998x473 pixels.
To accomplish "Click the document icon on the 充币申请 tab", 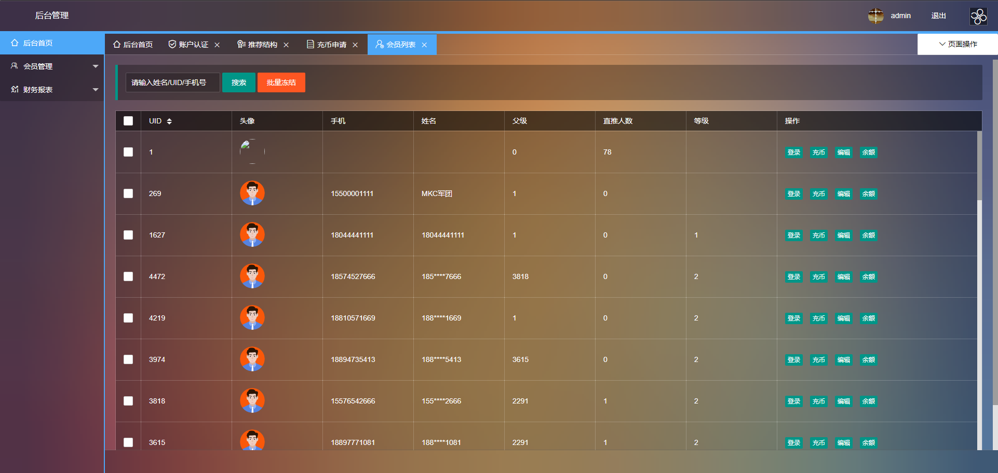I will [x=311, y=45].
